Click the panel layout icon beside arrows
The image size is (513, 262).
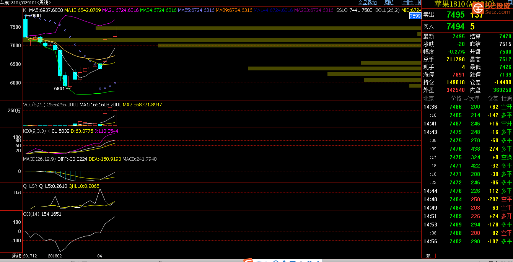click(x=418, y=3)
